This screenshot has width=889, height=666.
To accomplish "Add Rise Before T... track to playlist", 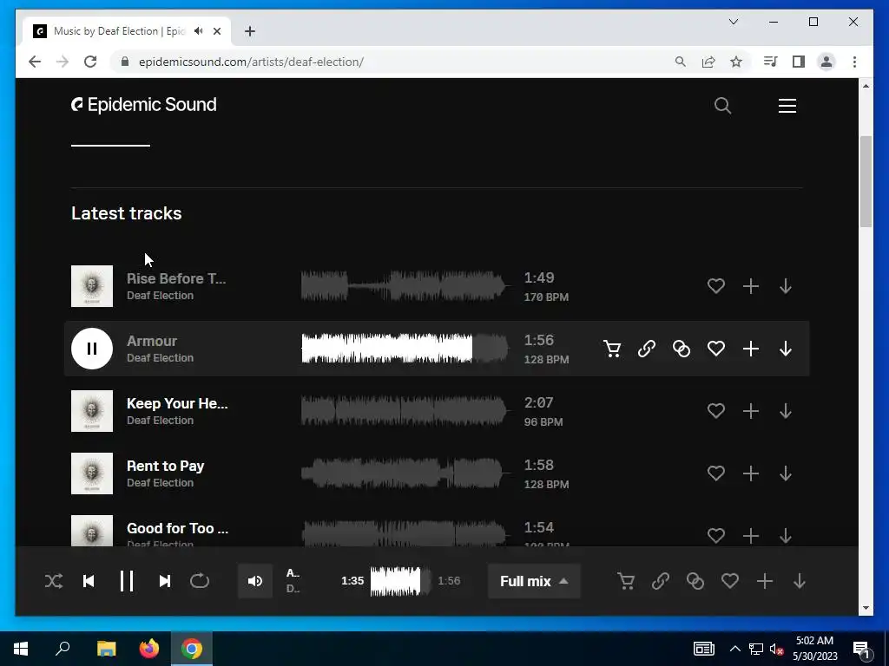I will point(751,286).
